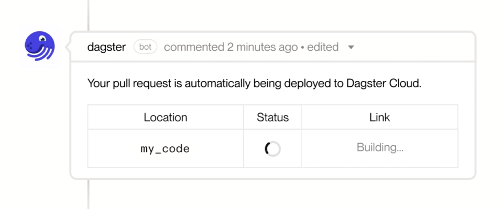Click the "Status" column header
The width and height of the screenshot is (503, 209).
[x=272, y=118]
